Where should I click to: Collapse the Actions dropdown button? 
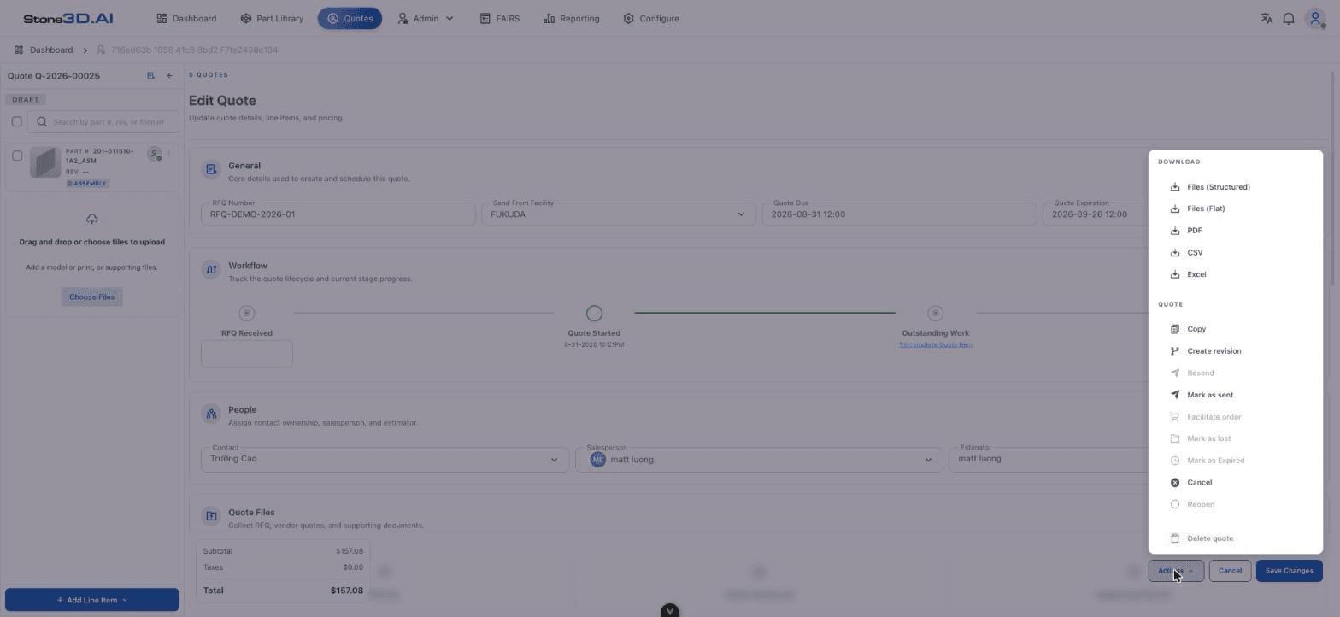point(1176,571)
